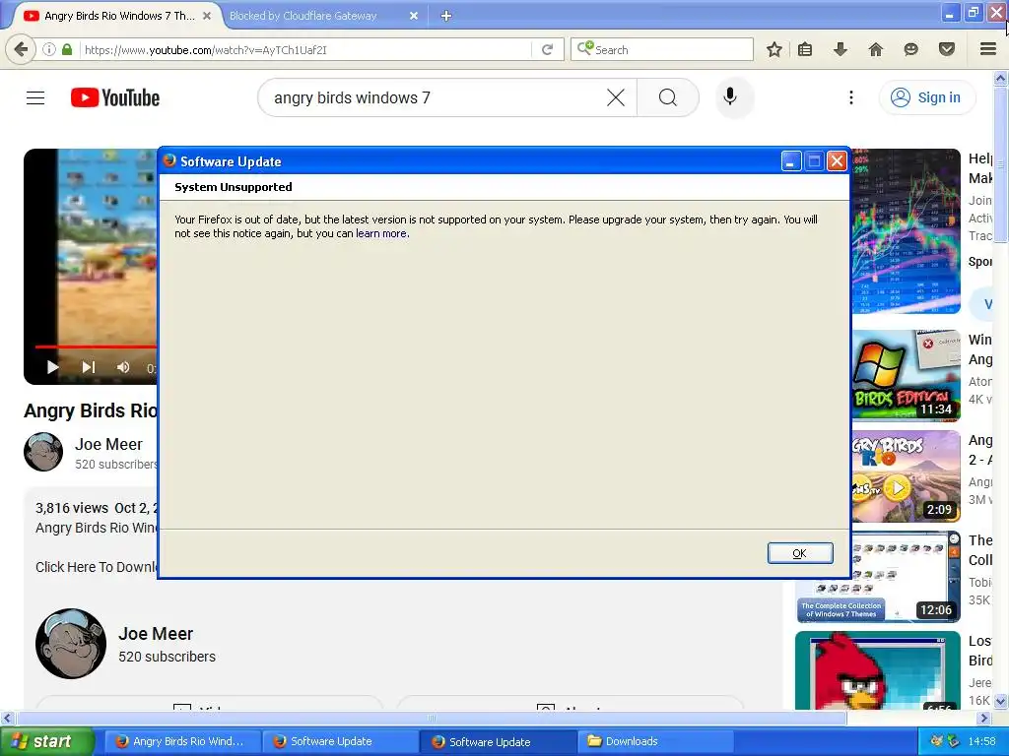
Task: Close the Blocked by Cloudflare Gateway tab
Action: [x=414, y=16]
